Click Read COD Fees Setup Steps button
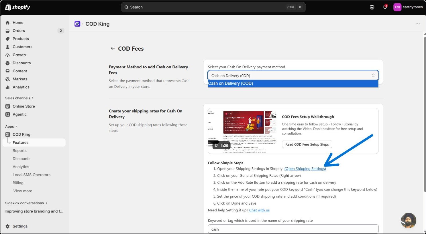Screen dimensions: 426x234 pyautogui.click(x=307, y=144)
